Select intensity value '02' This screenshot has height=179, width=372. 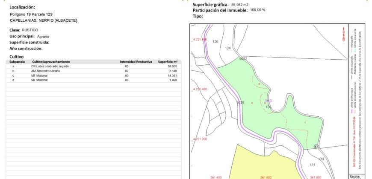[127, 71]
